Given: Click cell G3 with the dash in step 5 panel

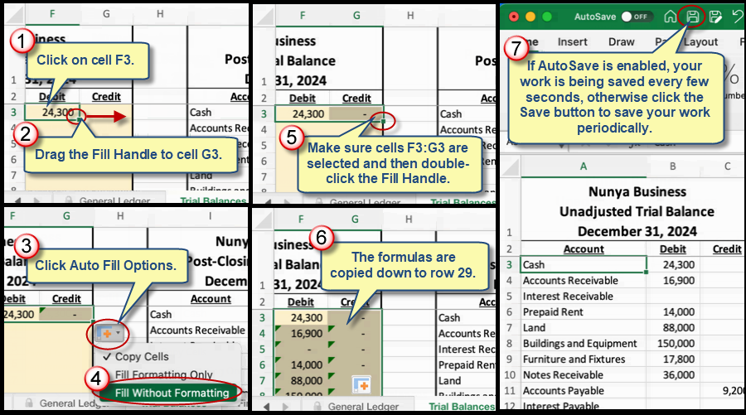Looking at the screenshot, I should pos(356,113).
